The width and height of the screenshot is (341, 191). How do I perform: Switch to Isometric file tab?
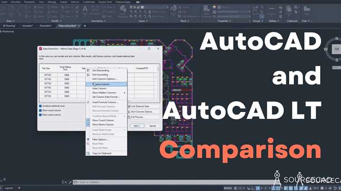pos(27,26)
